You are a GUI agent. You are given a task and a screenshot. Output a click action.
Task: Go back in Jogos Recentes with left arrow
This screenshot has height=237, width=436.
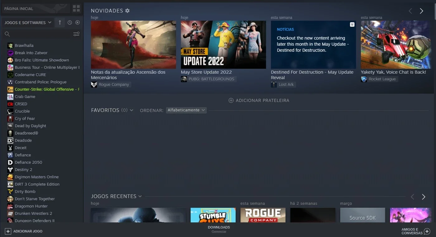pyautogui.click(x=412, y=197)
